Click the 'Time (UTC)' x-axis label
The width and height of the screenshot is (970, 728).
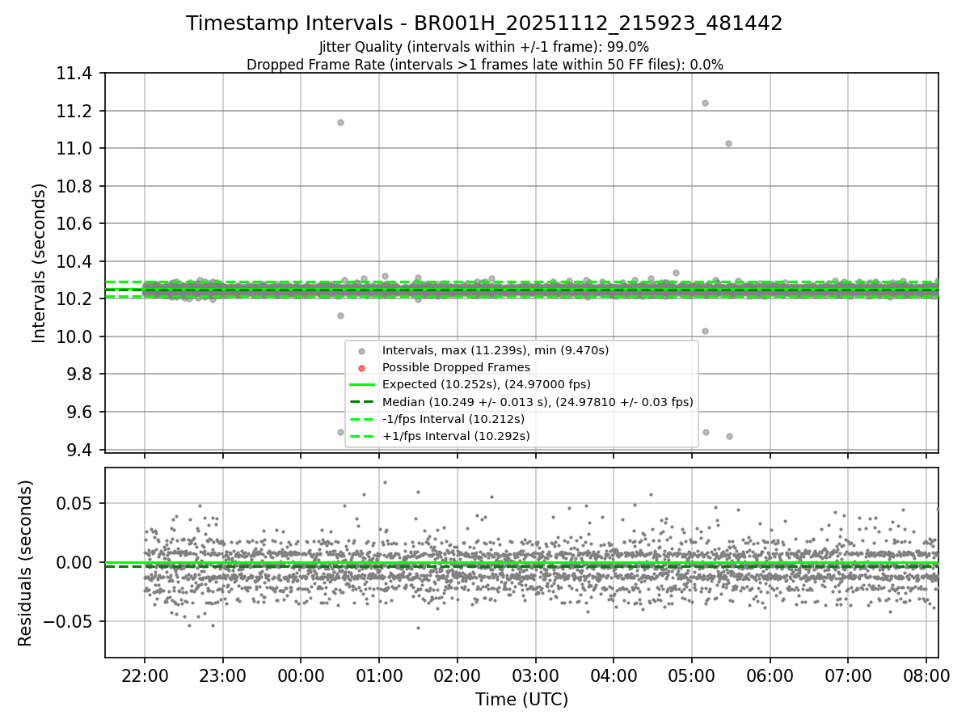point(521,700)
